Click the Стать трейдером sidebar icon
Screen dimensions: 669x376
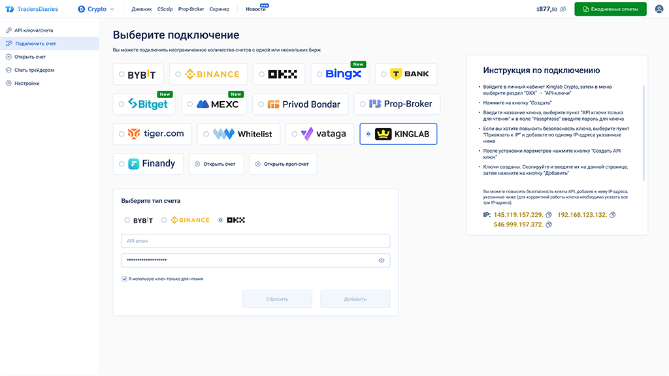coord(8,70)
